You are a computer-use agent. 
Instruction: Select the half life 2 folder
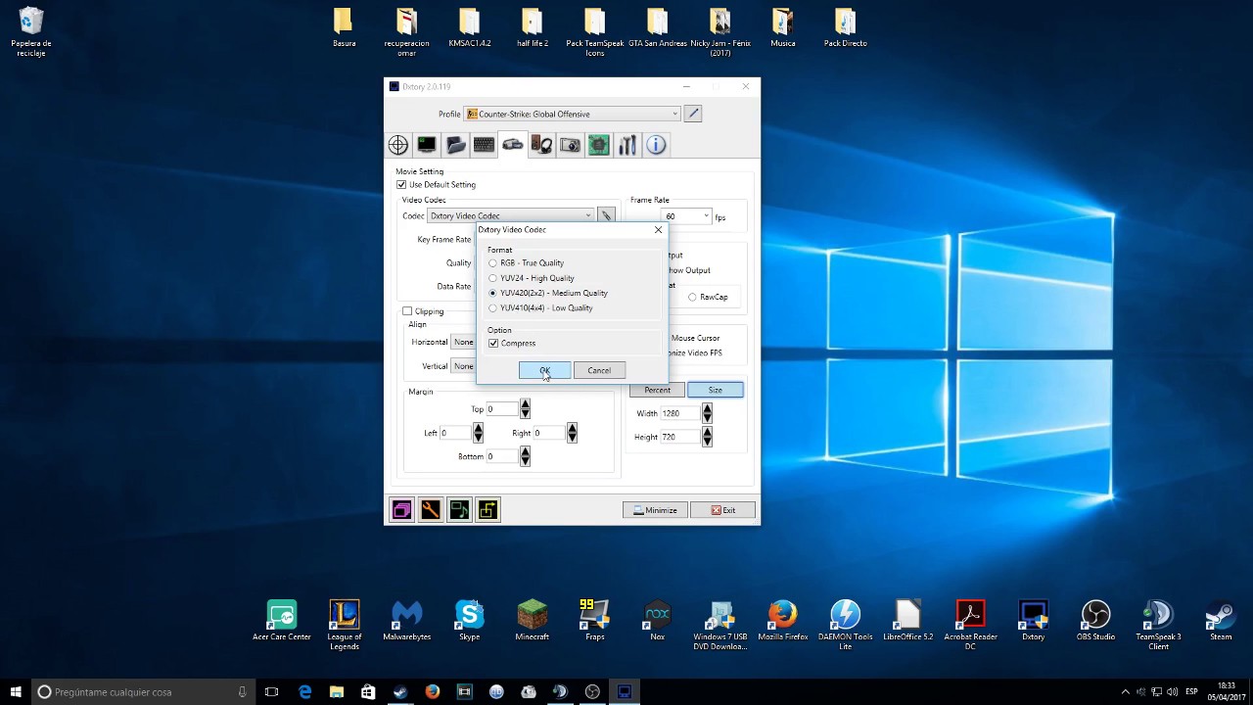[532, 28]
